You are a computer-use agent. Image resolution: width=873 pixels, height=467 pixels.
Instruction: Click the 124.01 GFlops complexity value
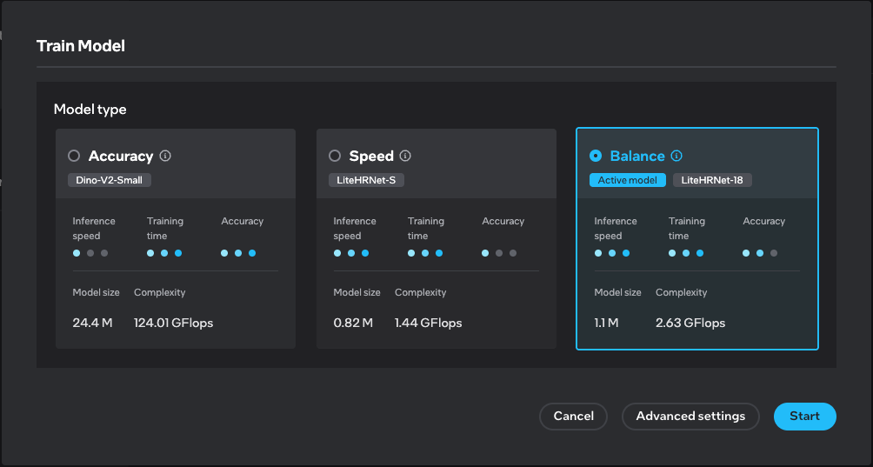(173, 323)
